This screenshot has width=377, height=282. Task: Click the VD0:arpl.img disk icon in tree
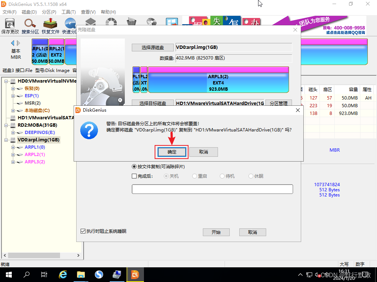[x=13, y=140]
